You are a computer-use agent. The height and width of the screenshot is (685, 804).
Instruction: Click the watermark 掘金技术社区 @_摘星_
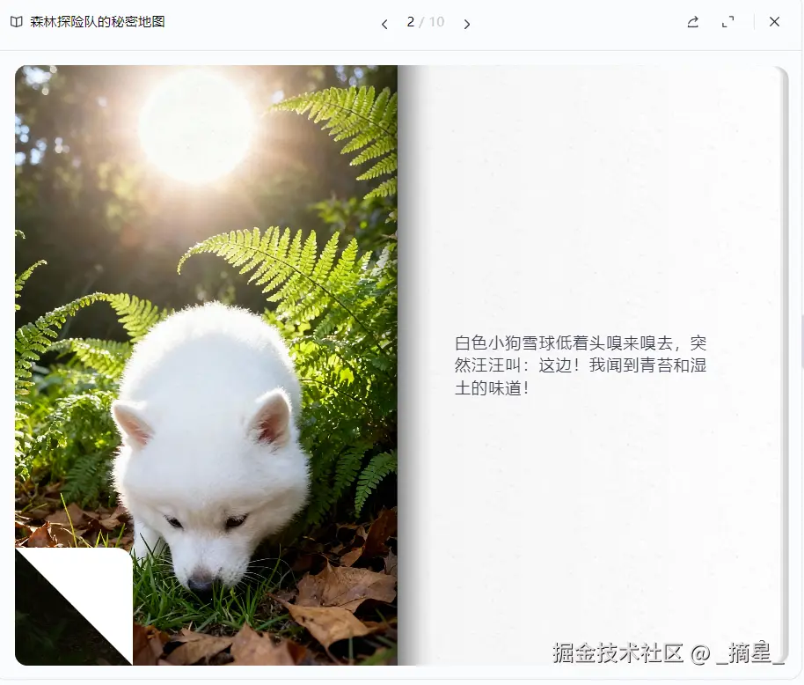coord(669,653)
